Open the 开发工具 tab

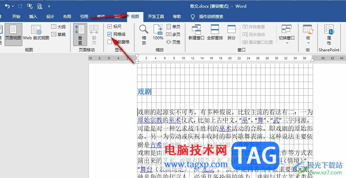click(x=156, y=17)
